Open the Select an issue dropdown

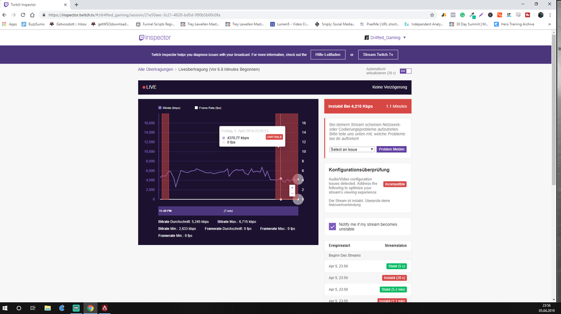(x=352, y=149)
